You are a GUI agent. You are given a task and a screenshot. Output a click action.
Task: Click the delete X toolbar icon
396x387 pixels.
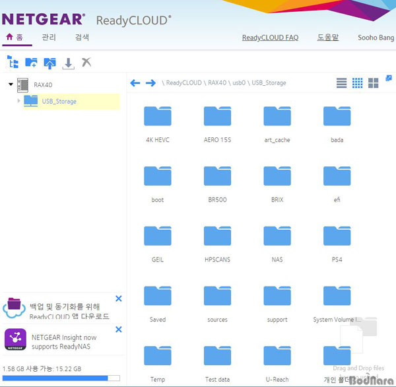click(86, 62)
